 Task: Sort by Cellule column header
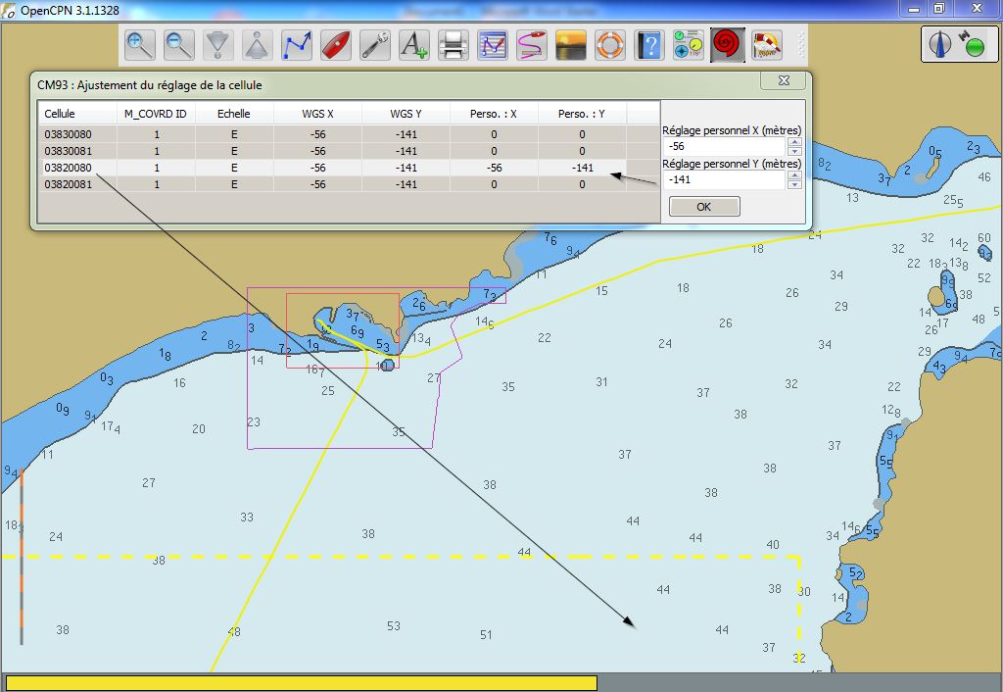pos(77,114)
